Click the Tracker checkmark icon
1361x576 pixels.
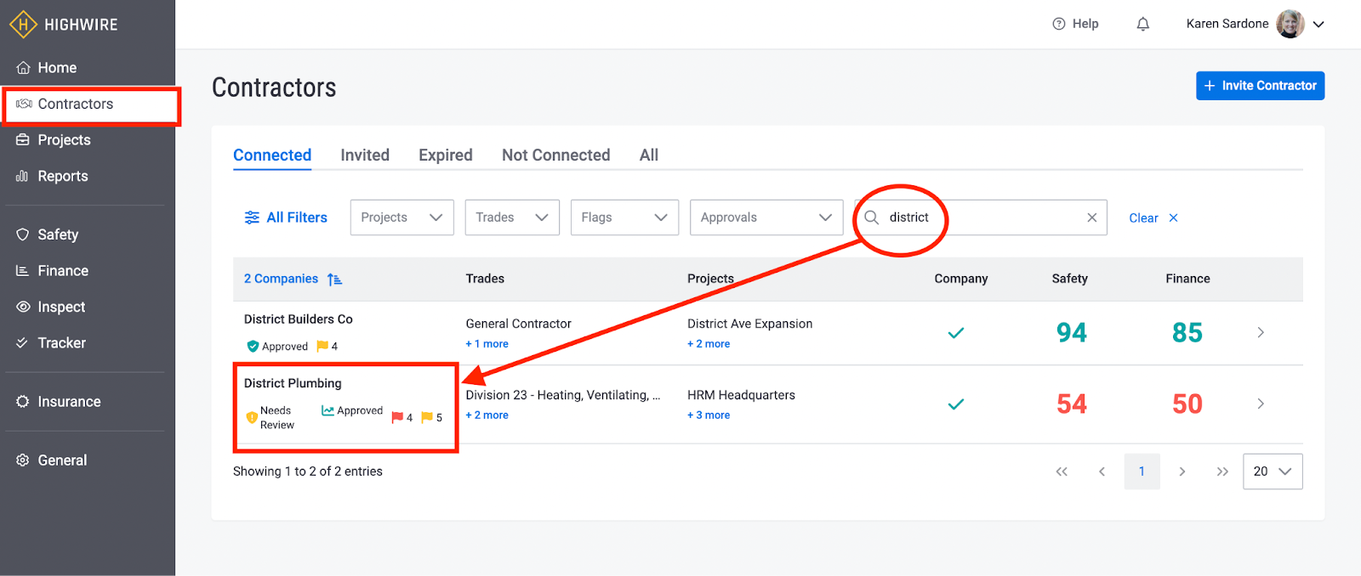[x=22, y=342]
